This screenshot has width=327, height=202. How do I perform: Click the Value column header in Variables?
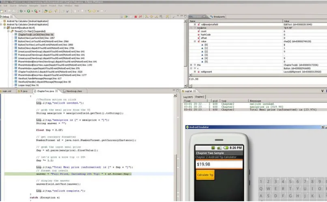(x=305, y=21)
